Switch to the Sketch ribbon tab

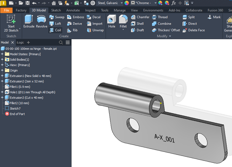[56, 10]
